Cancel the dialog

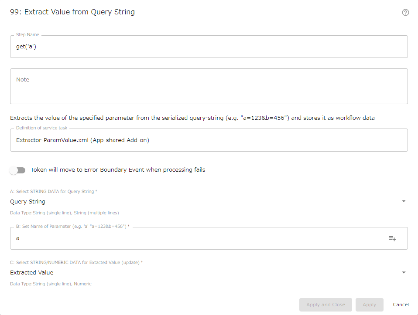(401, 305)
